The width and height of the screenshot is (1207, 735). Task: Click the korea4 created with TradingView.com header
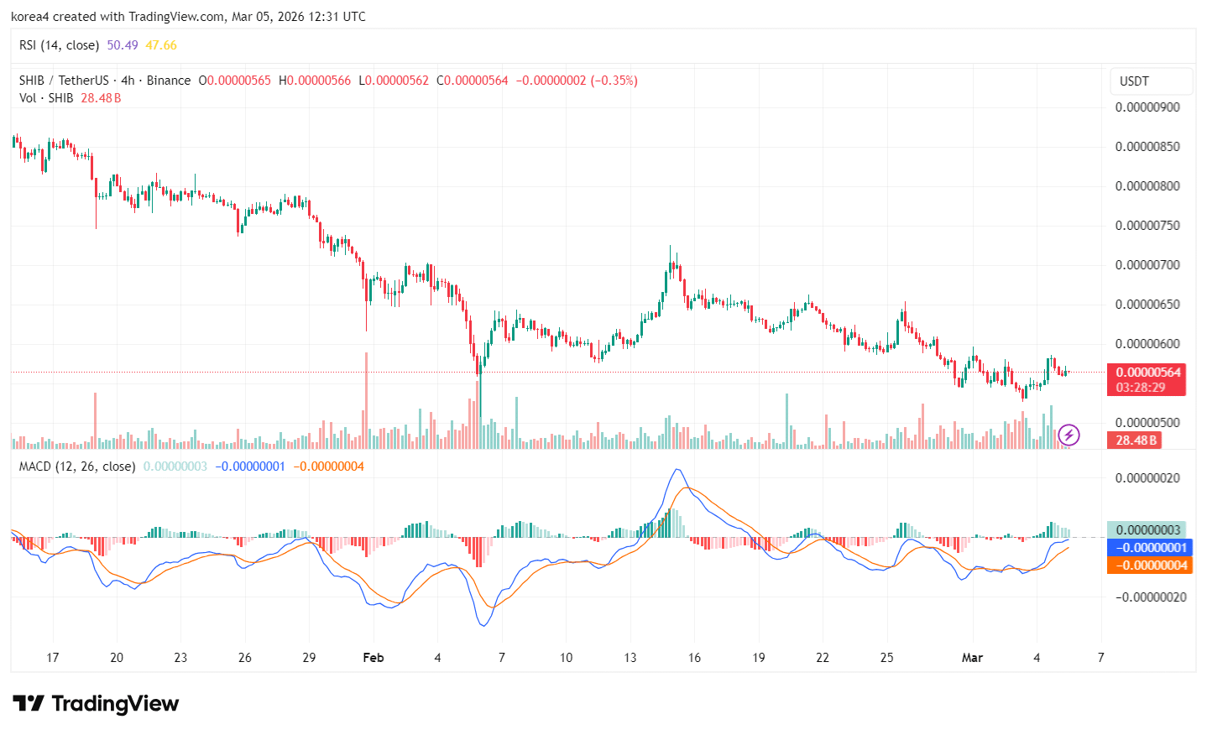188,17
